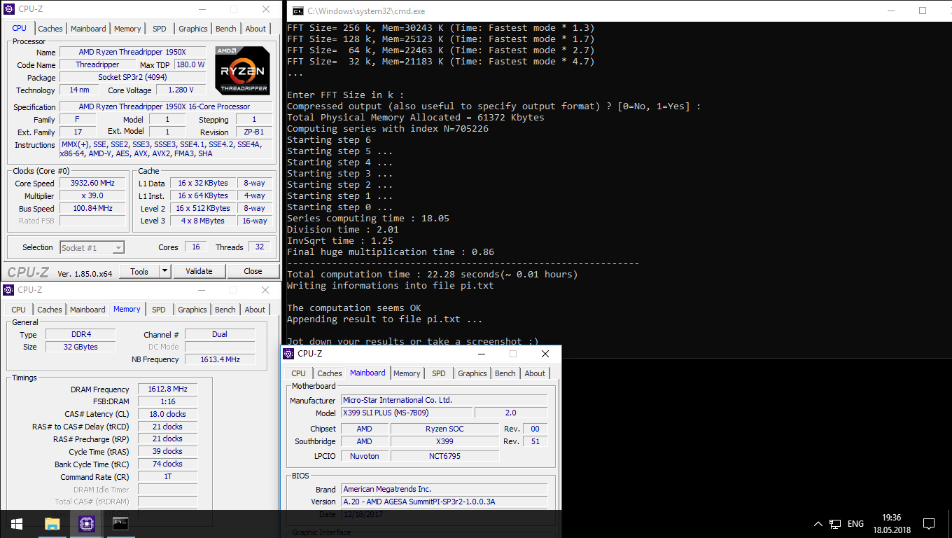952x538 pixels.
Task: Click LPCIO NCT6795 field
Action: click(x=444, y=455)
